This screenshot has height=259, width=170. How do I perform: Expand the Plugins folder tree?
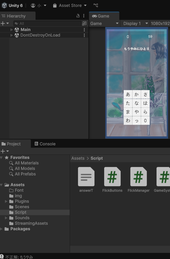(6, 201)
